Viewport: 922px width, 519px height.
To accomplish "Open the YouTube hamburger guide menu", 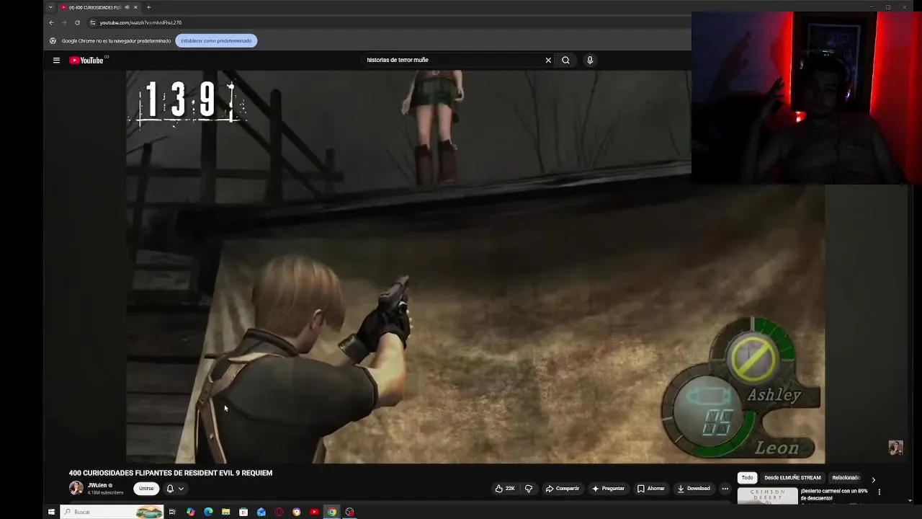I will pyautogui.click(x=56, y=61).
